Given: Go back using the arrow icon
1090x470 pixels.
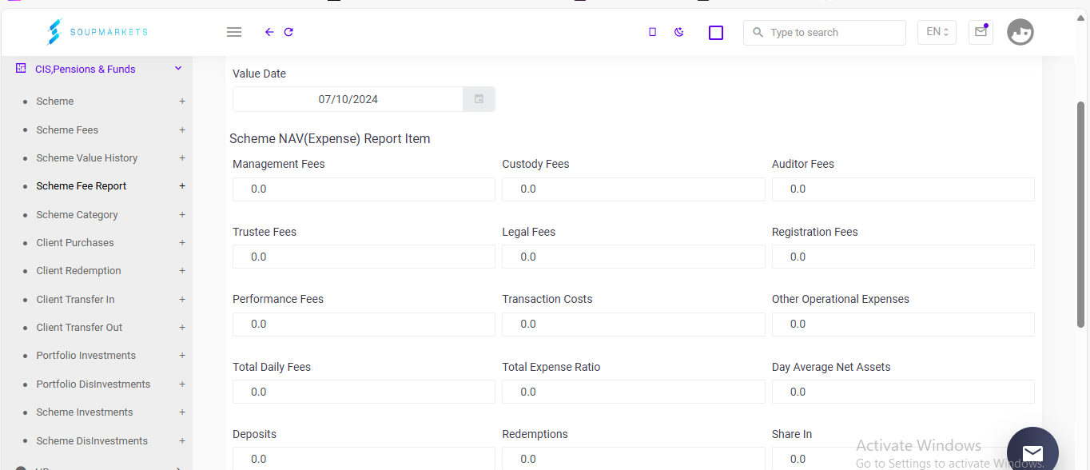Looking at the screenshot, I should click(x=269, y=32).
